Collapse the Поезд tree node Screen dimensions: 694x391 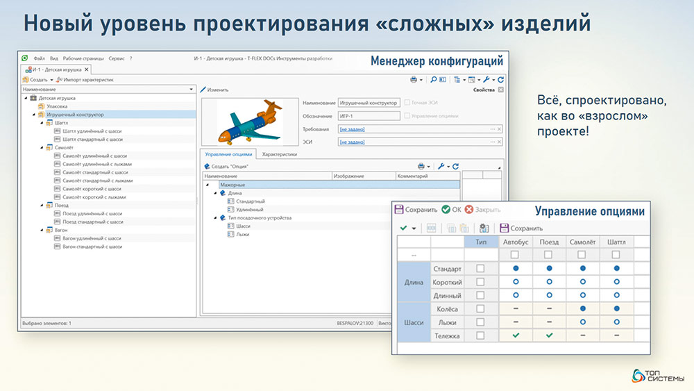click(42, 205)
